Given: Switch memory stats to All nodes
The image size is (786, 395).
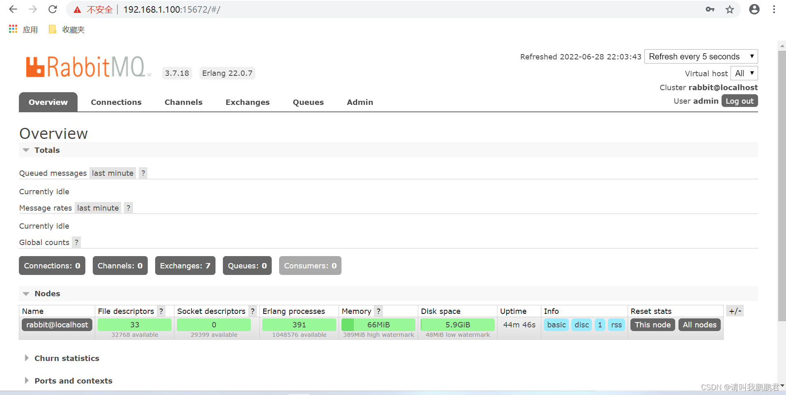Looking at the screenshot, I should coord(699,325).
